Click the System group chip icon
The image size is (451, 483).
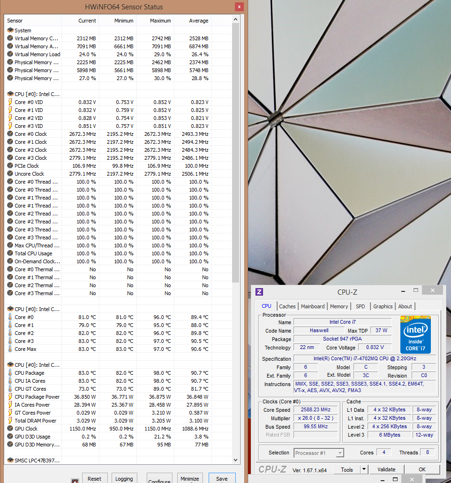point(10,30)
